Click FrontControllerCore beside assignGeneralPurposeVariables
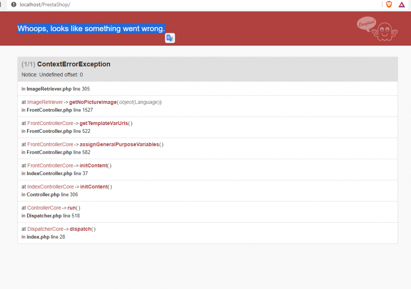Viewport: 411px width, 289px height. pos(50,144)
